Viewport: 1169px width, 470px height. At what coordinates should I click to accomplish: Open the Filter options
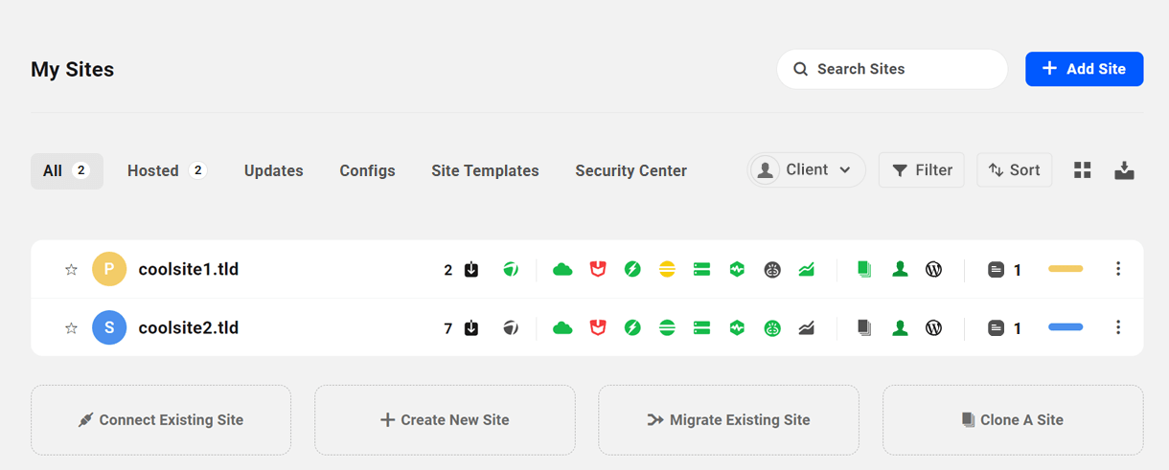[922, 170]
